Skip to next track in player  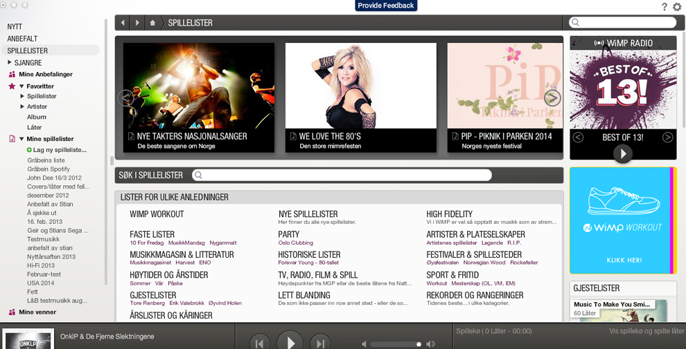(x=320, y=343)
